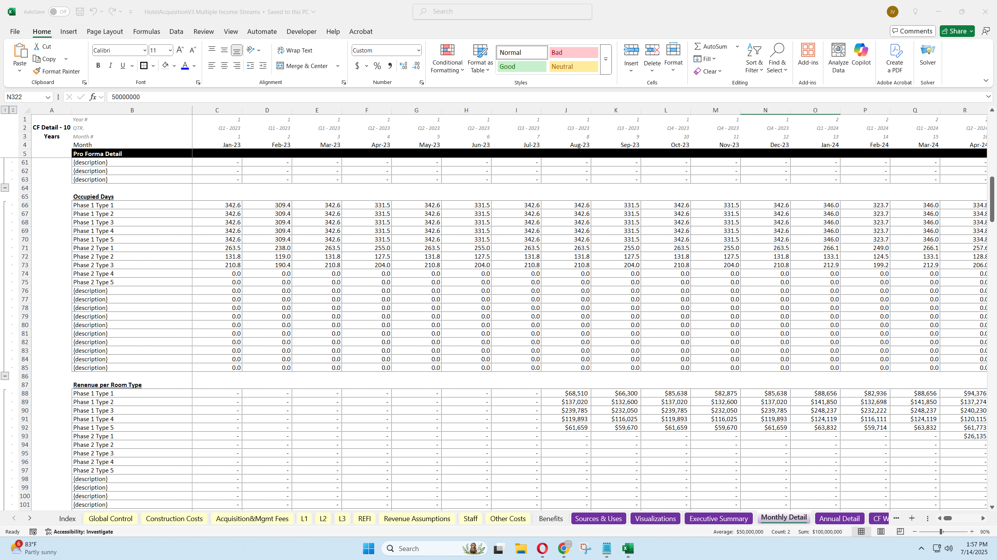Apply the Percent Style format

(376, 66)
